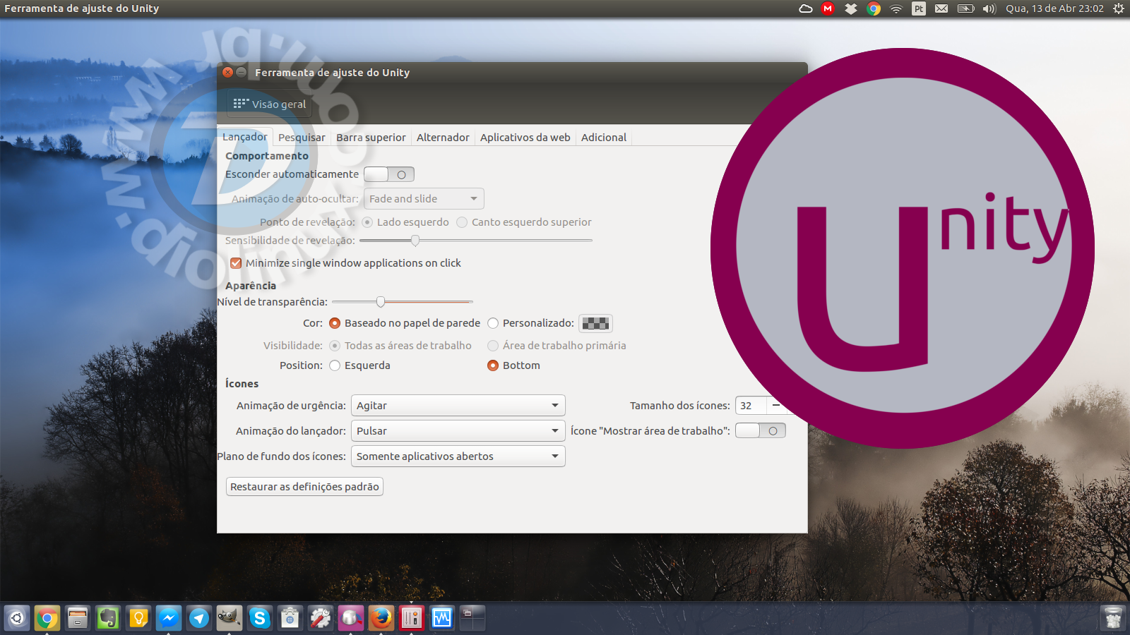
Task: Open Ubuntu Software Center bag icon
Action: [290, 619]
